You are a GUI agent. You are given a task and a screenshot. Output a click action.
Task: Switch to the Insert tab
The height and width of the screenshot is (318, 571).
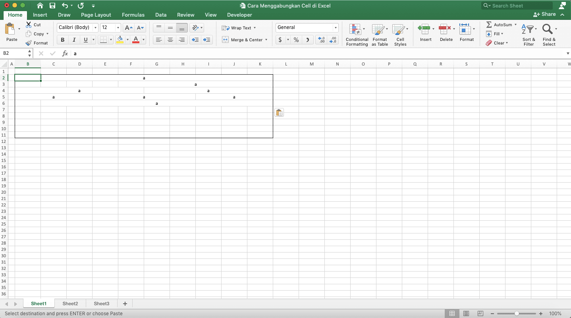(x=40, y=15)
